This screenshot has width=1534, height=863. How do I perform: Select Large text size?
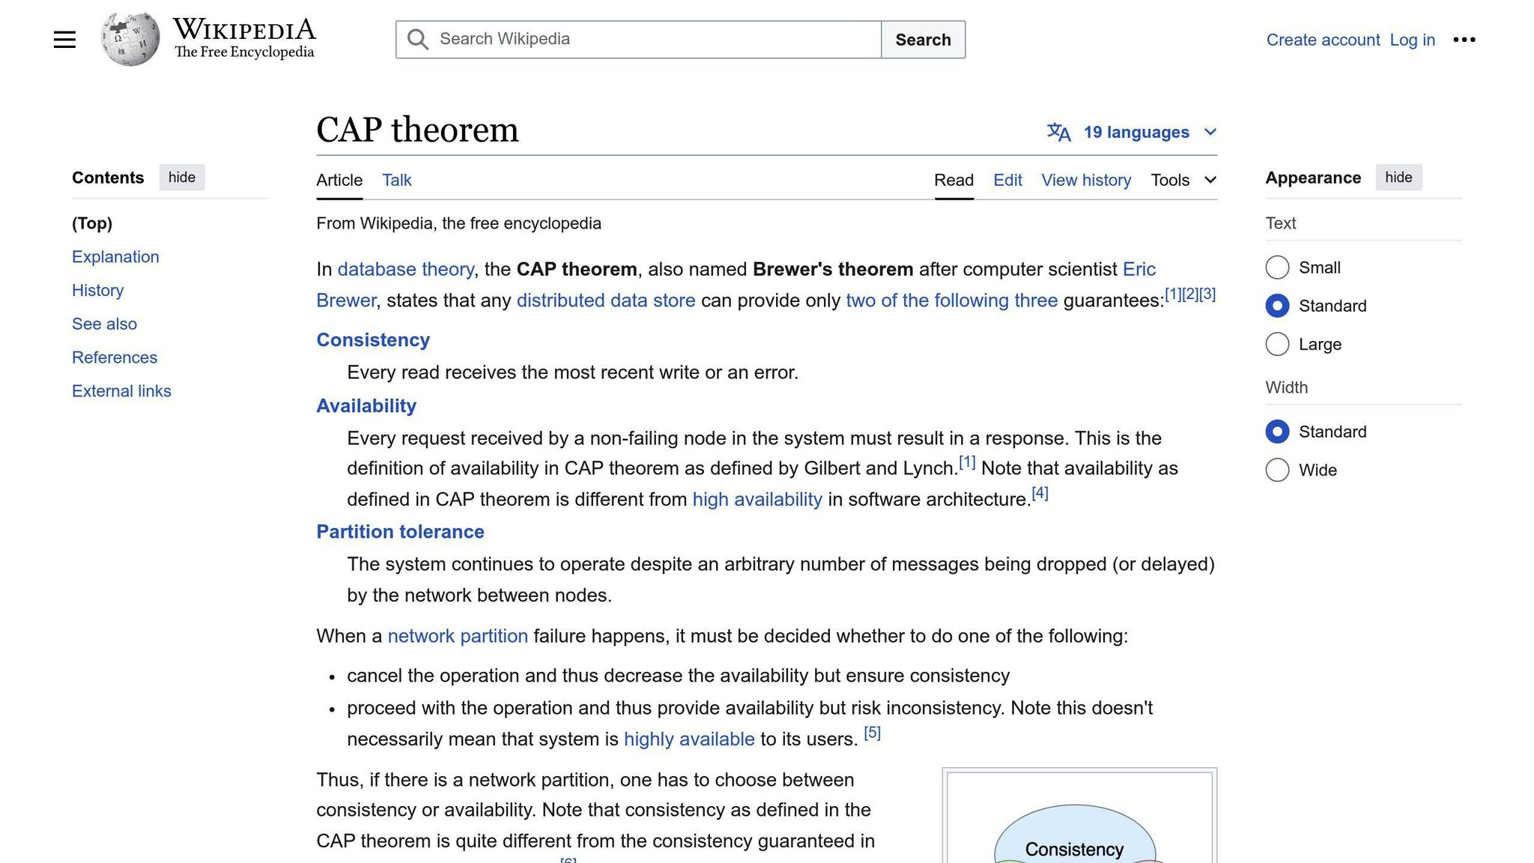pos(1277,344)
